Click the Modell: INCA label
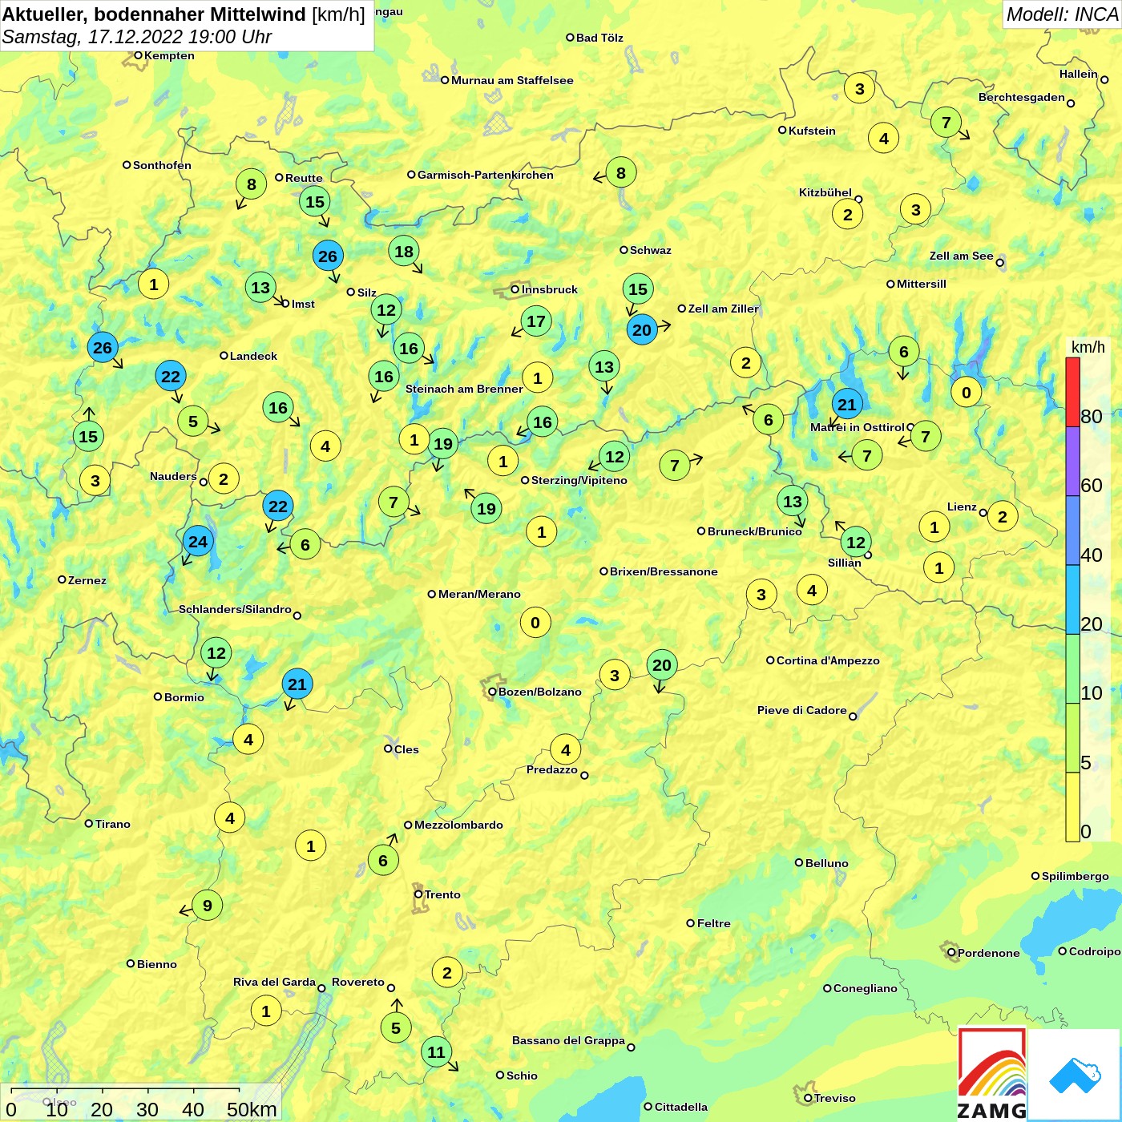 (1062, 14)
